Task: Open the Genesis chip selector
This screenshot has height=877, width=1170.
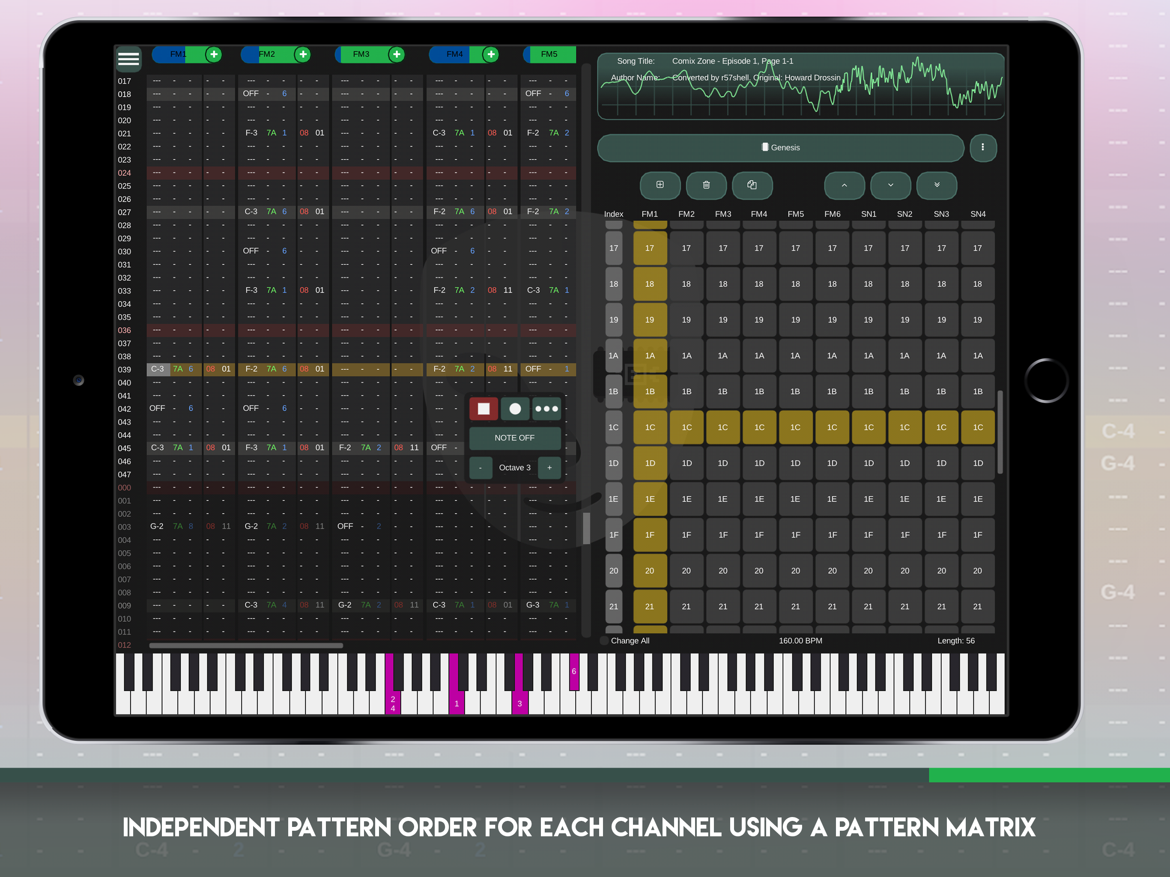Action: click(x=780, y=148)
